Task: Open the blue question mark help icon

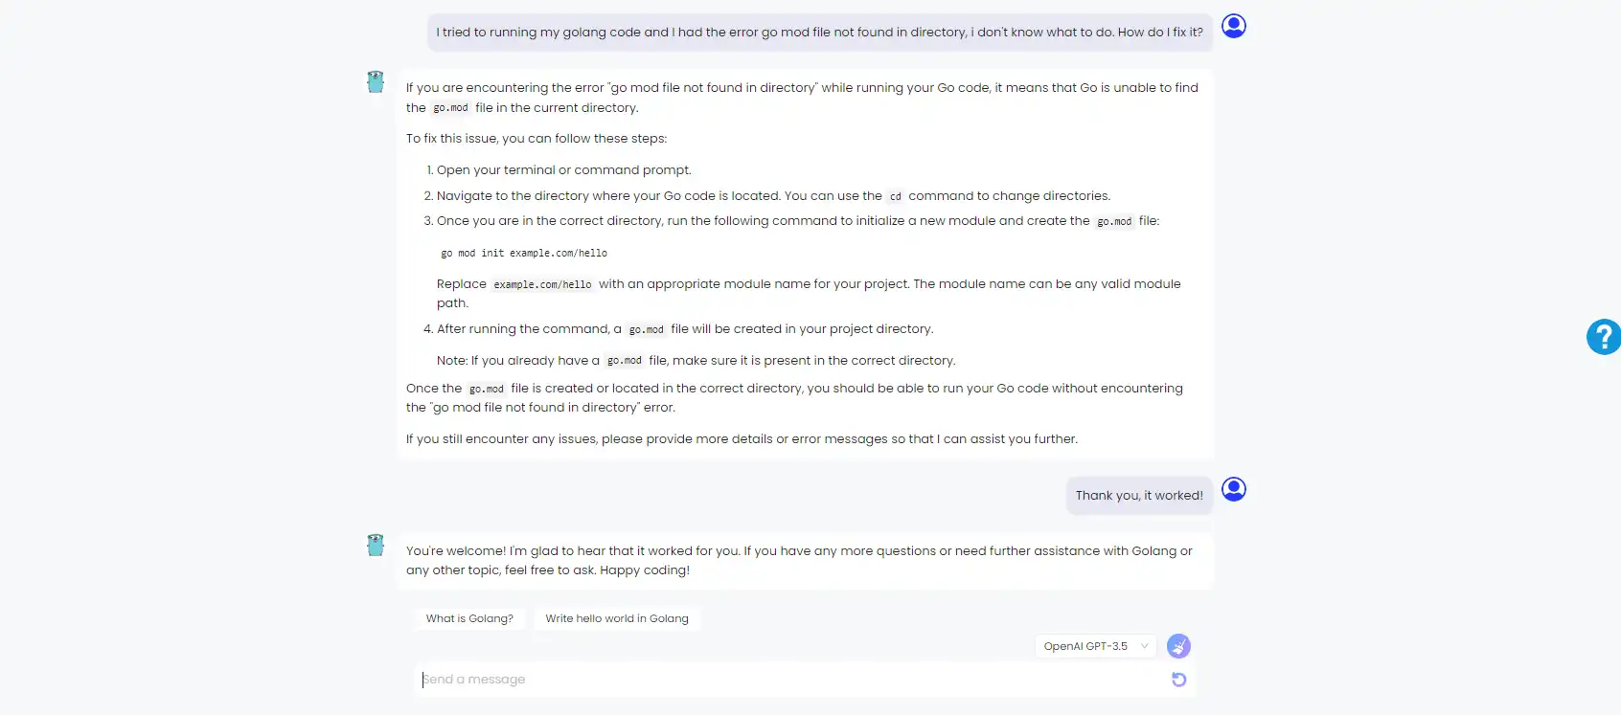Action: tap(1603, 337)
